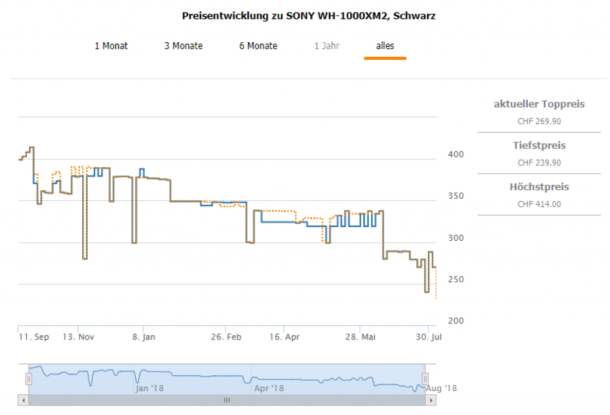The height and width of the screenshot is (415, 610).
Task: Show the 6 Monate price history
Action: click(258, 46)
